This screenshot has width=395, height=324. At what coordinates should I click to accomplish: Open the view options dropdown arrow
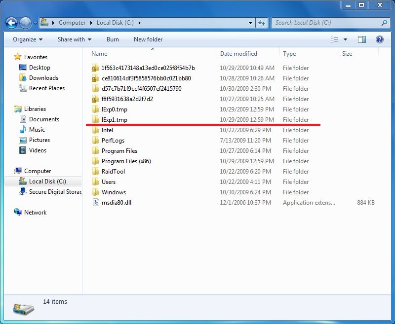coord(345,39)
